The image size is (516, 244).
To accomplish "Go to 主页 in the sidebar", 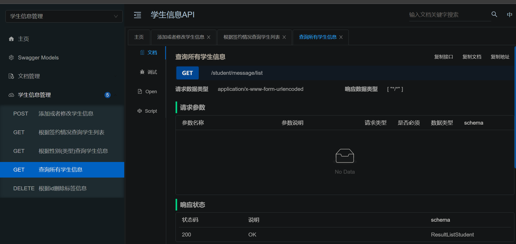I will [62, 39].
